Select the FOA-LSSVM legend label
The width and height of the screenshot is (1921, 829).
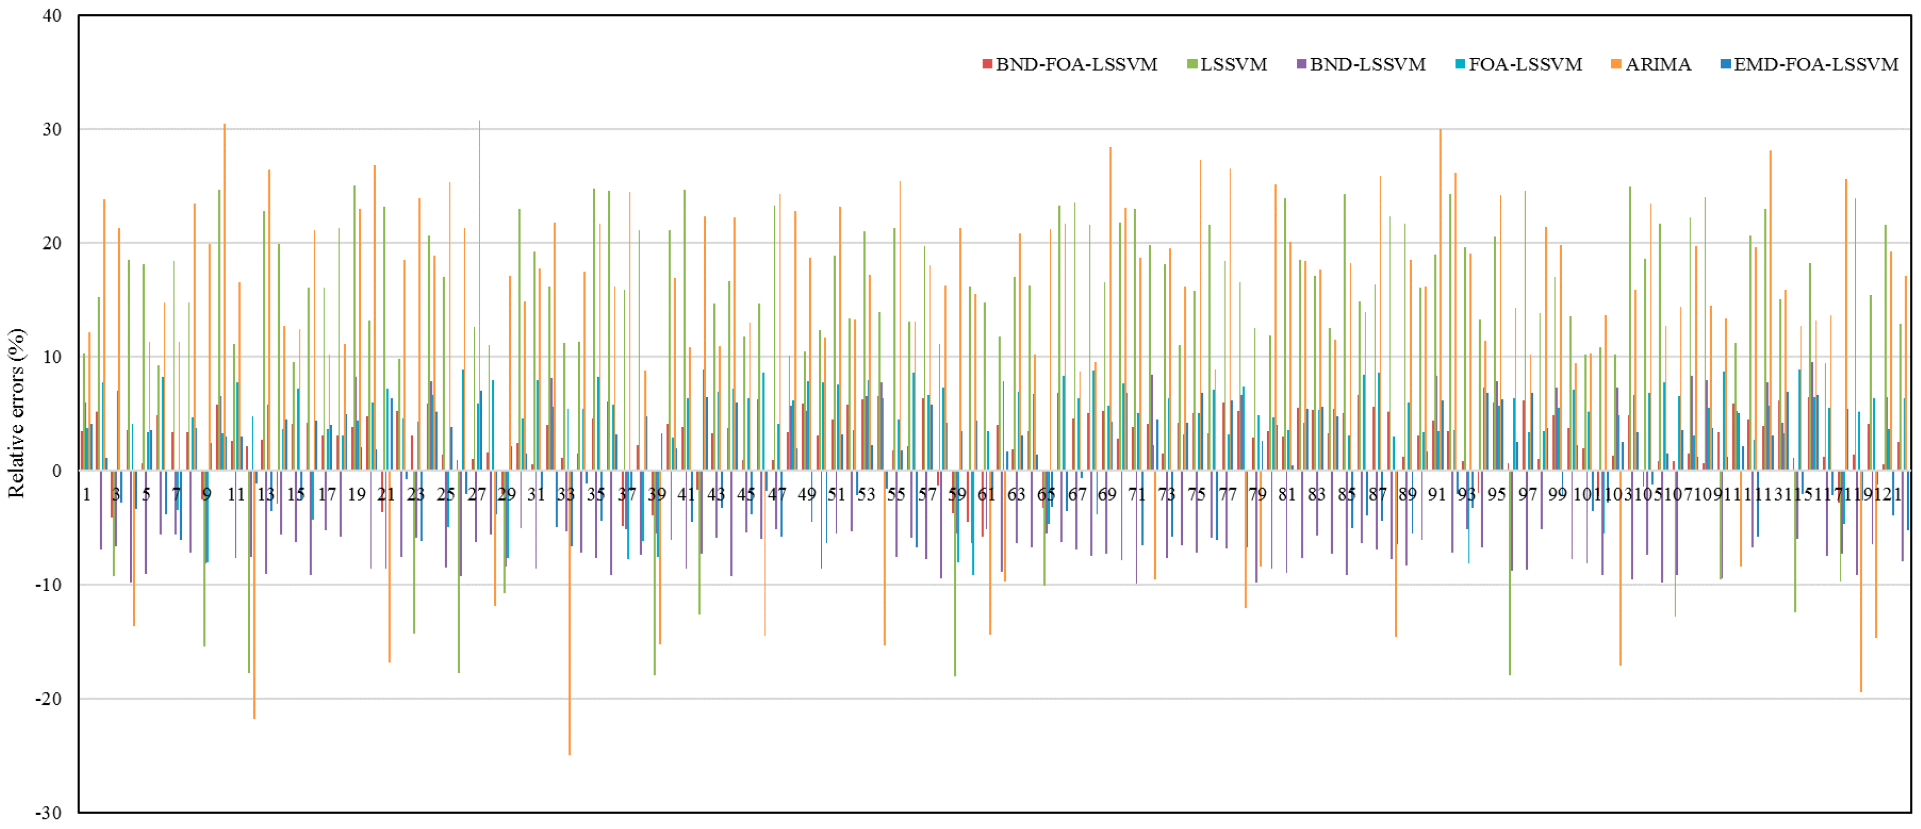coord(1525,65)
